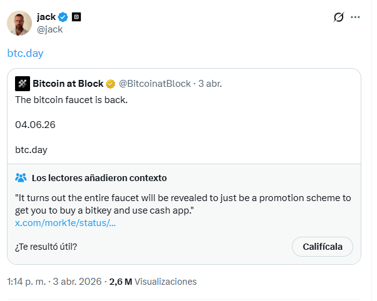Click the @jack handle
The image size is (377, 301).
(x=49, y=29)
